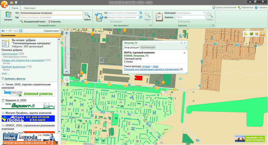268x145 pixels.
Task: Open the Справочники dropdown
Action: click(x=52, y=31)
